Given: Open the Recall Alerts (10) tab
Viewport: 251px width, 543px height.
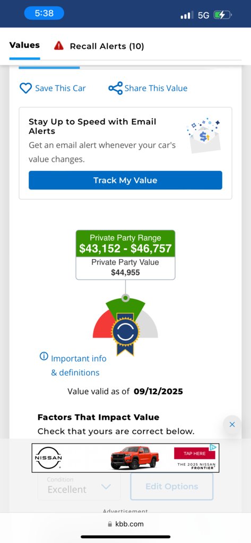Looking at the screenshot, I should [x=107, y=46].
